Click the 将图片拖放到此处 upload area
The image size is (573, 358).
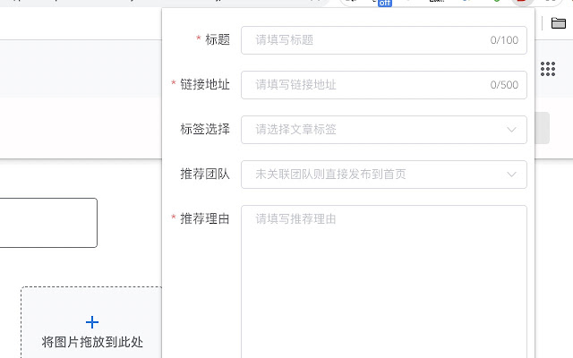tap(91, 322)
